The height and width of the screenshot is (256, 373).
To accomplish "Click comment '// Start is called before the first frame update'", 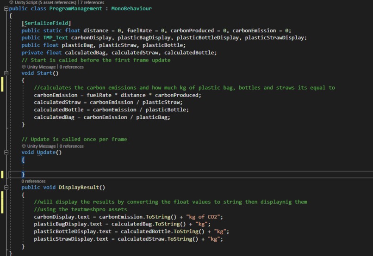I will 96,60.
